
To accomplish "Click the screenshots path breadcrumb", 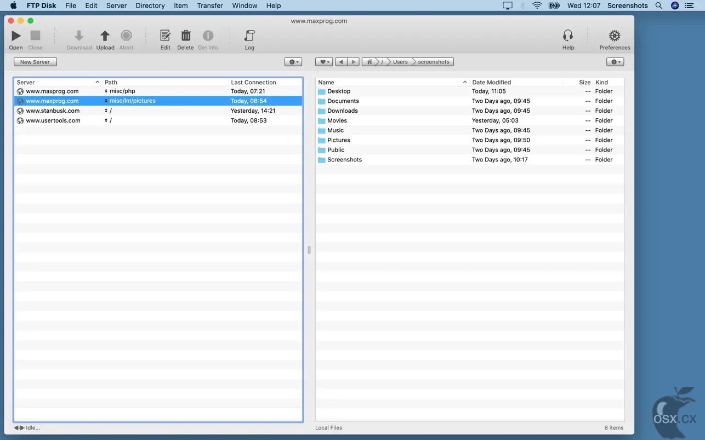I will pyautogui.click(x=434, y=62).
